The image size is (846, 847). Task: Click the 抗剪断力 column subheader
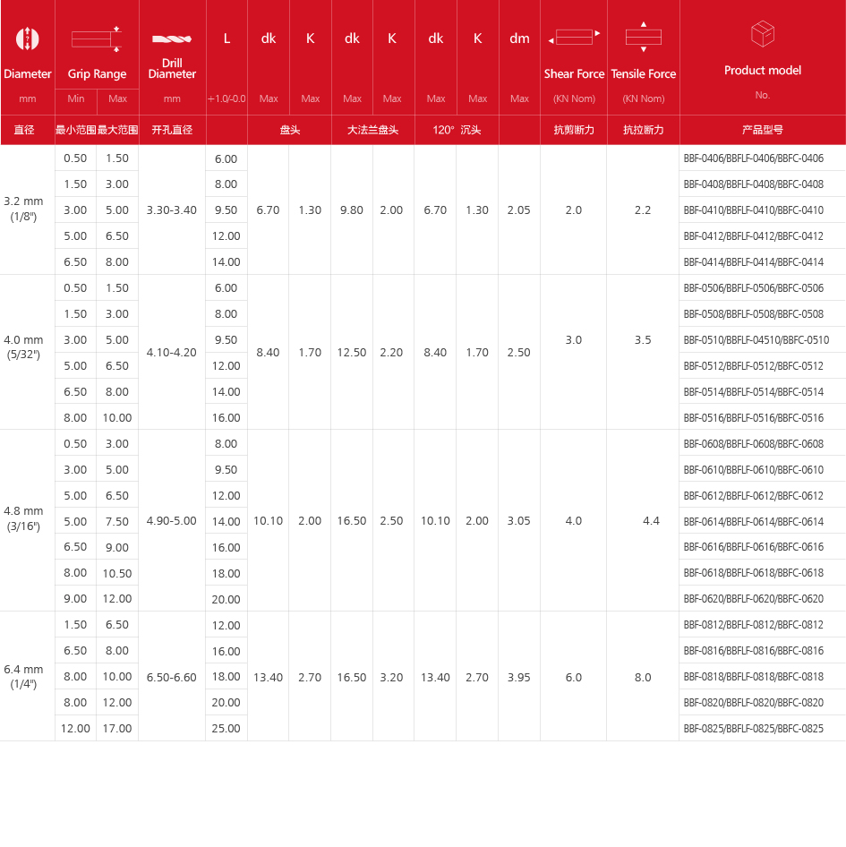pos(573,130)
